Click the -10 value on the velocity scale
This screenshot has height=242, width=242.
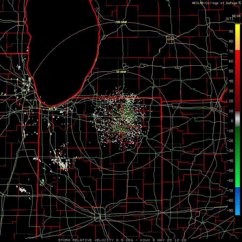[x=230, y=131]
